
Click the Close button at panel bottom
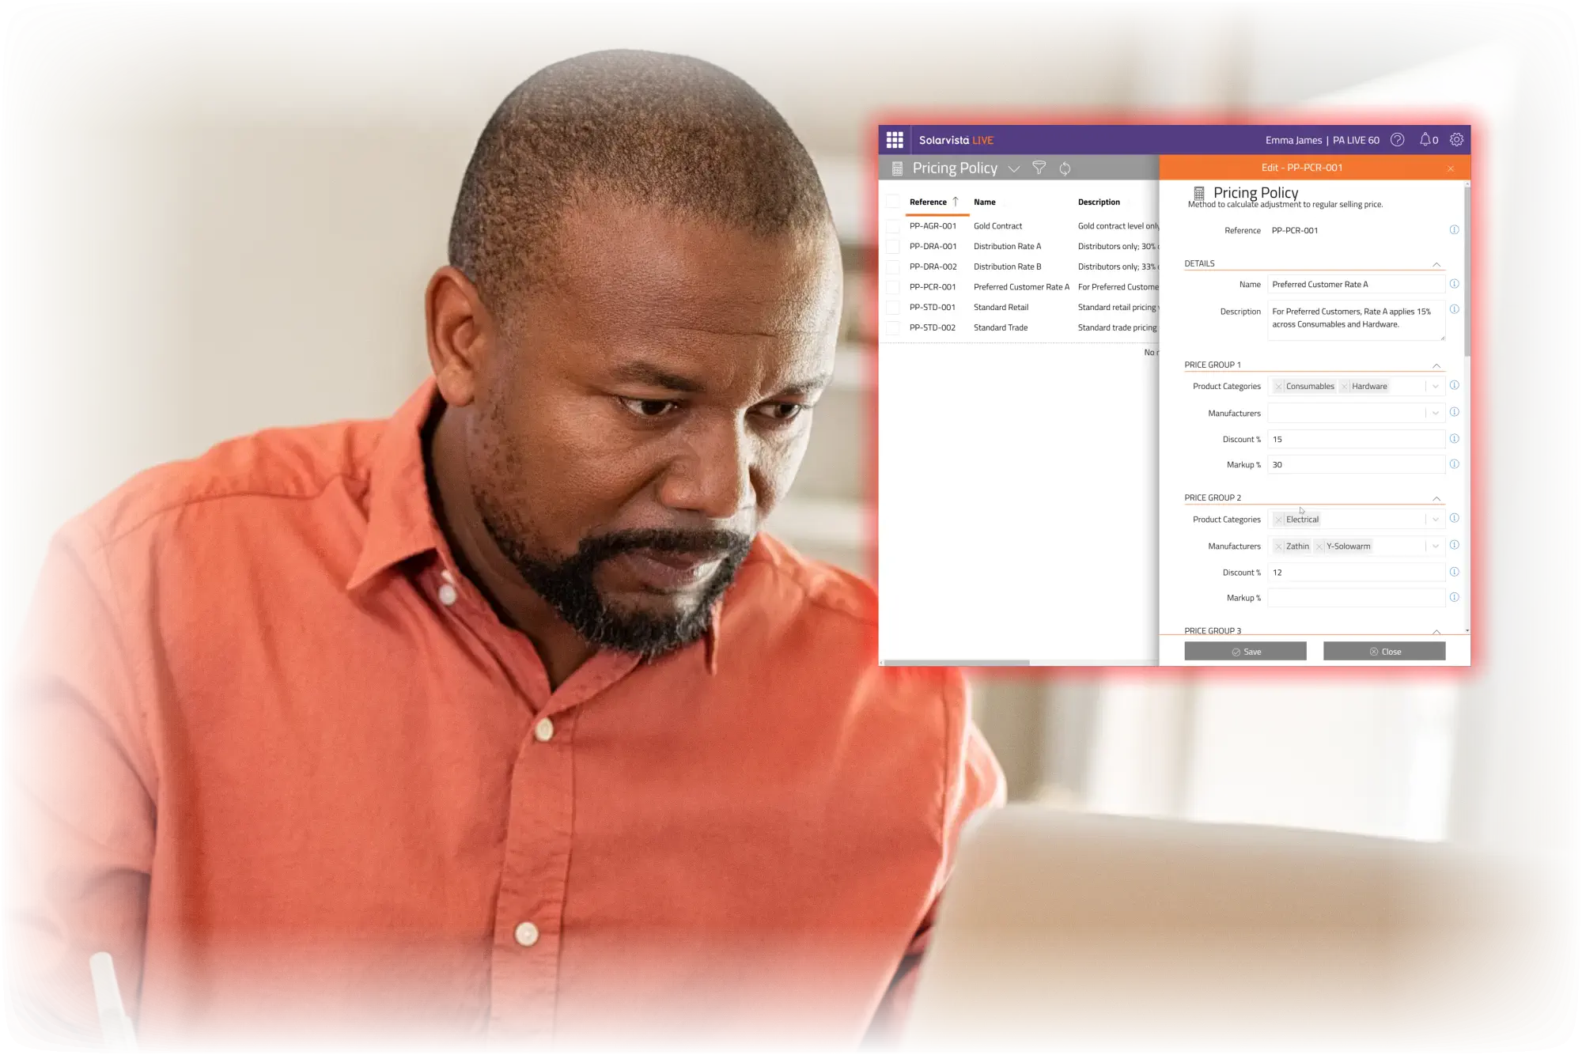coord(1384,652)
